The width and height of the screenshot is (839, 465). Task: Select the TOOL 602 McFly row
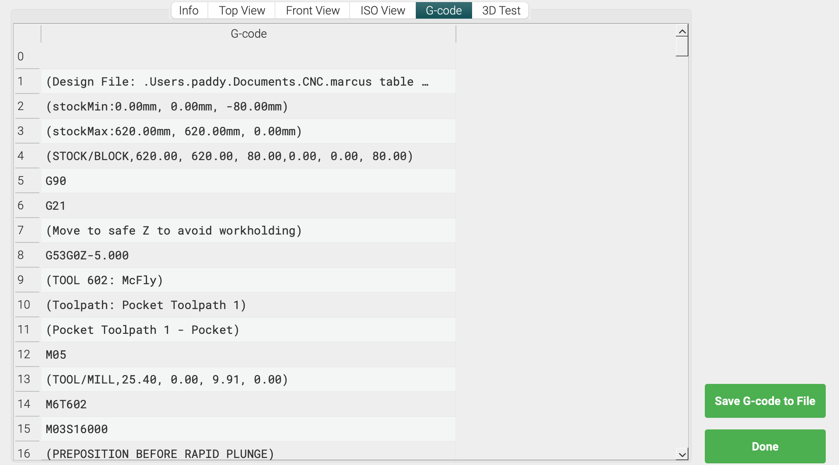(x=248, y=280)
